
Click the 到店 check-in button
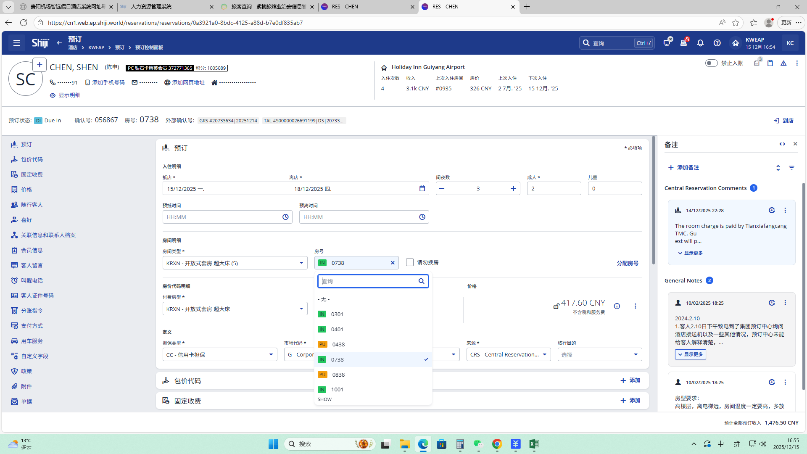pyautogui.click(x=783, y=121)
